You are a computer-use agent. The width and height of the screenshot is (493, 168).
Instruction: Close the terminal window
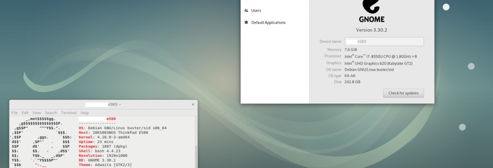[x=193, y=105]
